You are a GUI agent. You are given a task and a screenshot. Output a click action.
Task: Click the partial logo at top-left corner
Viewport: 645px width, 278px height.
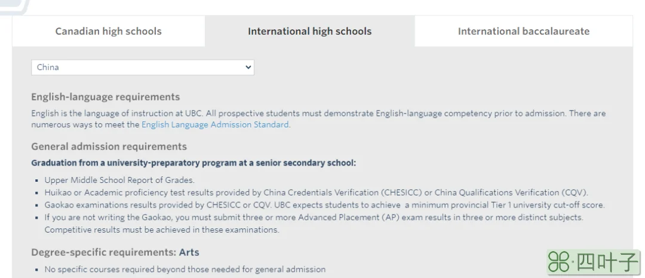pos(15,6)
